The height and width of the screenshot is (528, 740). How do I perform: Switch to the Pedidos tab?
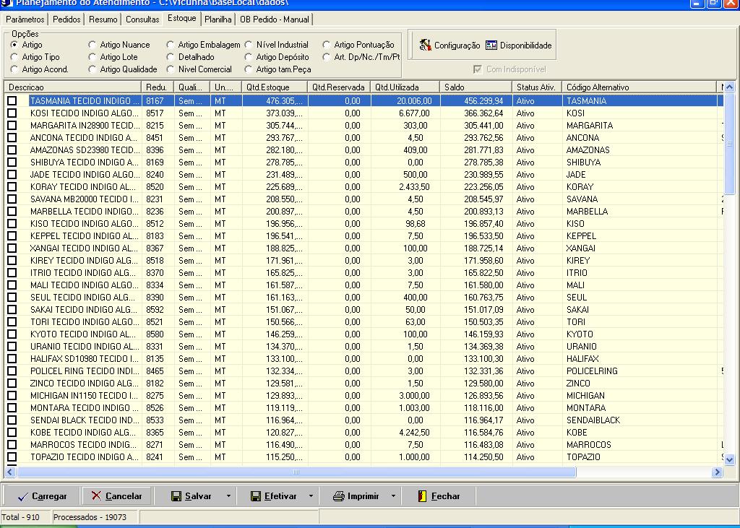tap(66, 20)
